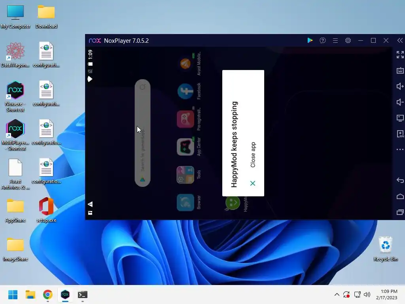Image resolution: width=405 pixels, height=304 pixels.
Task: Click the NoxPlayer 7.0.5.2 title text
Action: [126, 41]
